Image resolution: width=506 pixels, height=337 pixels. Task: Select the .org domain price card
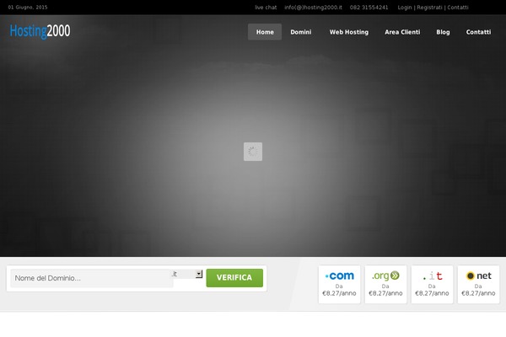point(385,284)
